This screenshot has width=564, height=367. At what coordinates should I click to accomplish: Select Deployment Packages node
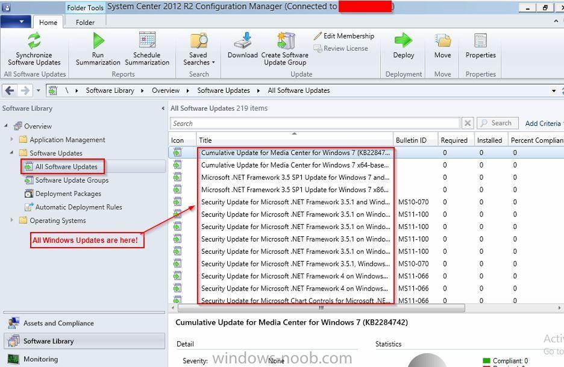[x=68, y=193]
